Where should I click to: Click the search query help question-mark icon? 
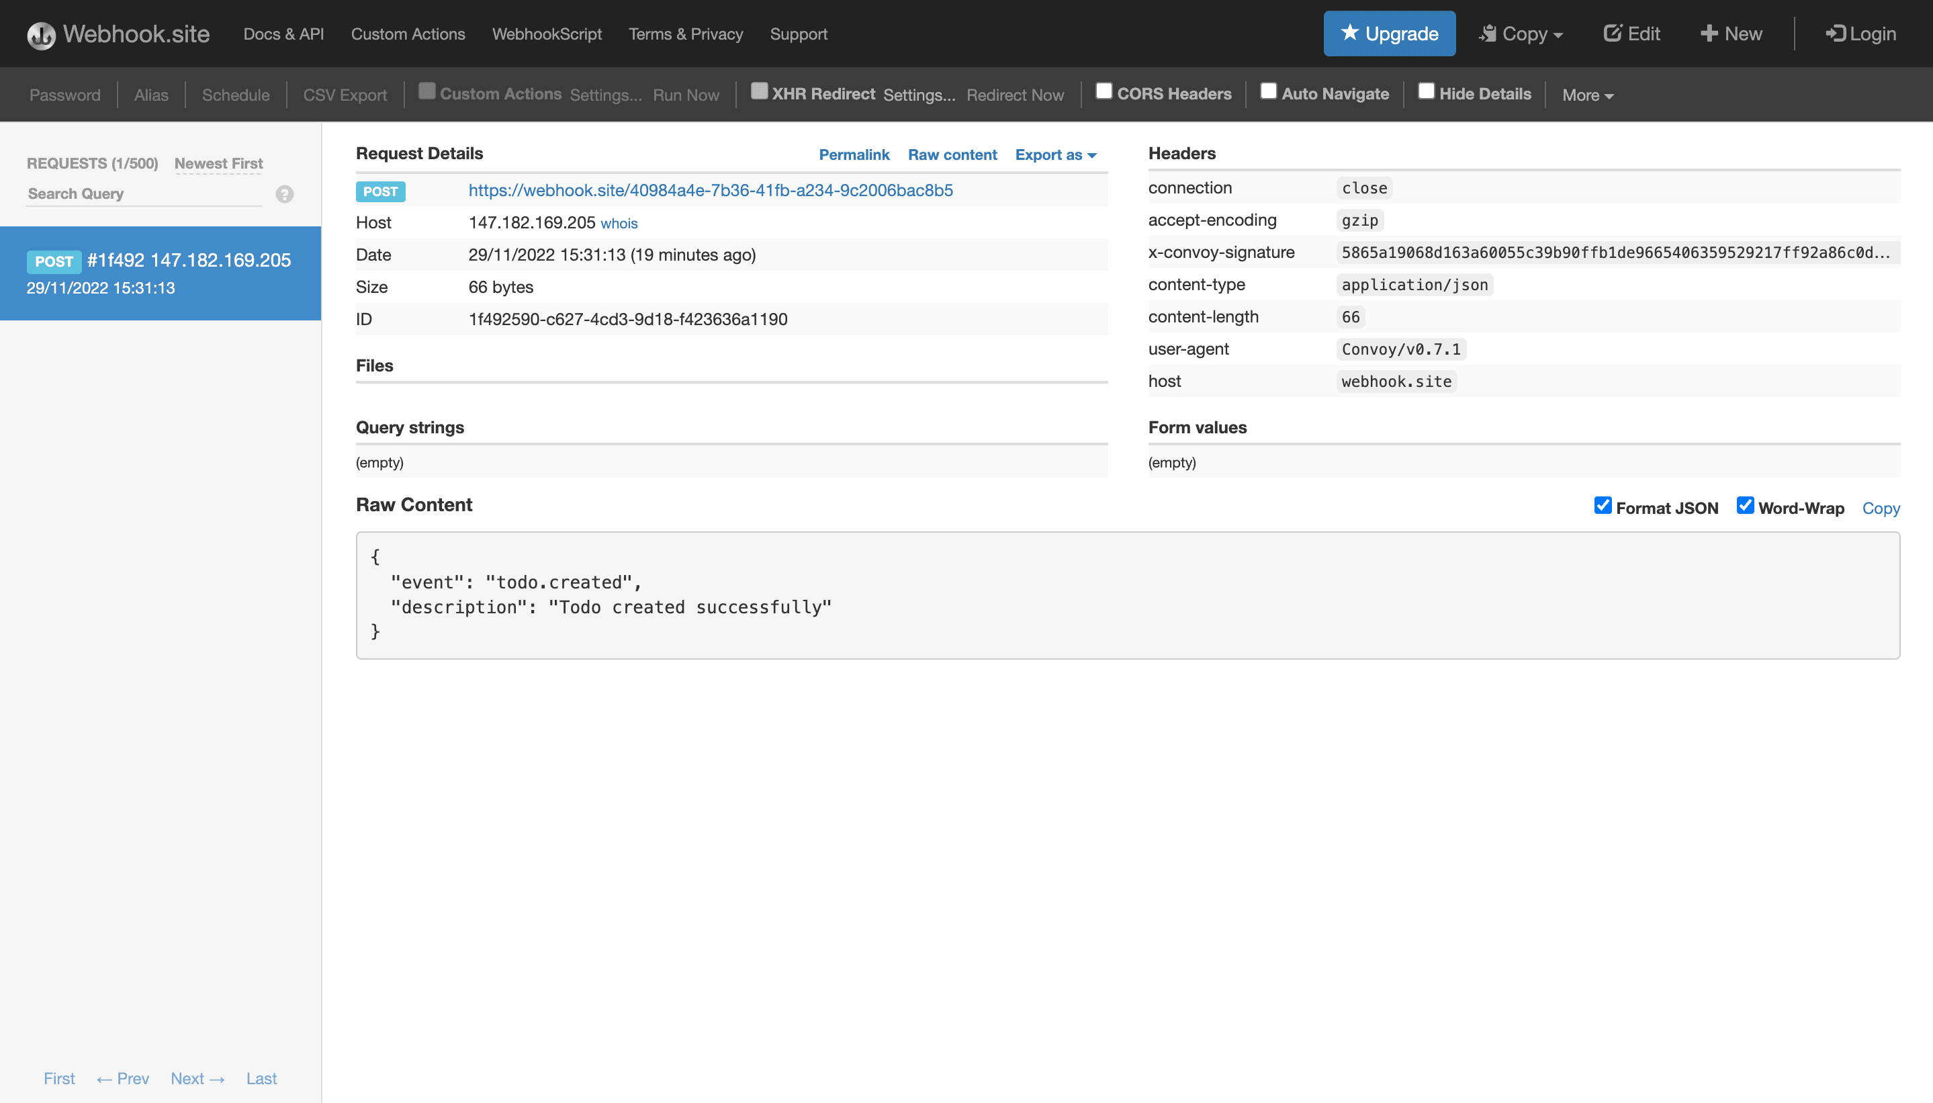(x=284, y=194)
